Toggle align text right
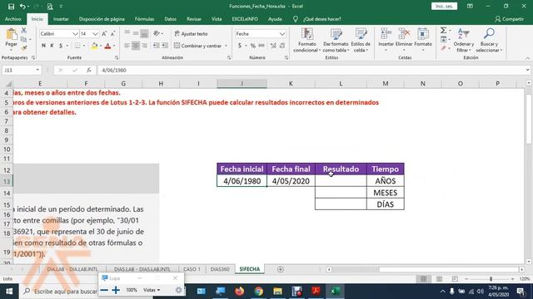The image size is (533, 299). pos(144,46)
